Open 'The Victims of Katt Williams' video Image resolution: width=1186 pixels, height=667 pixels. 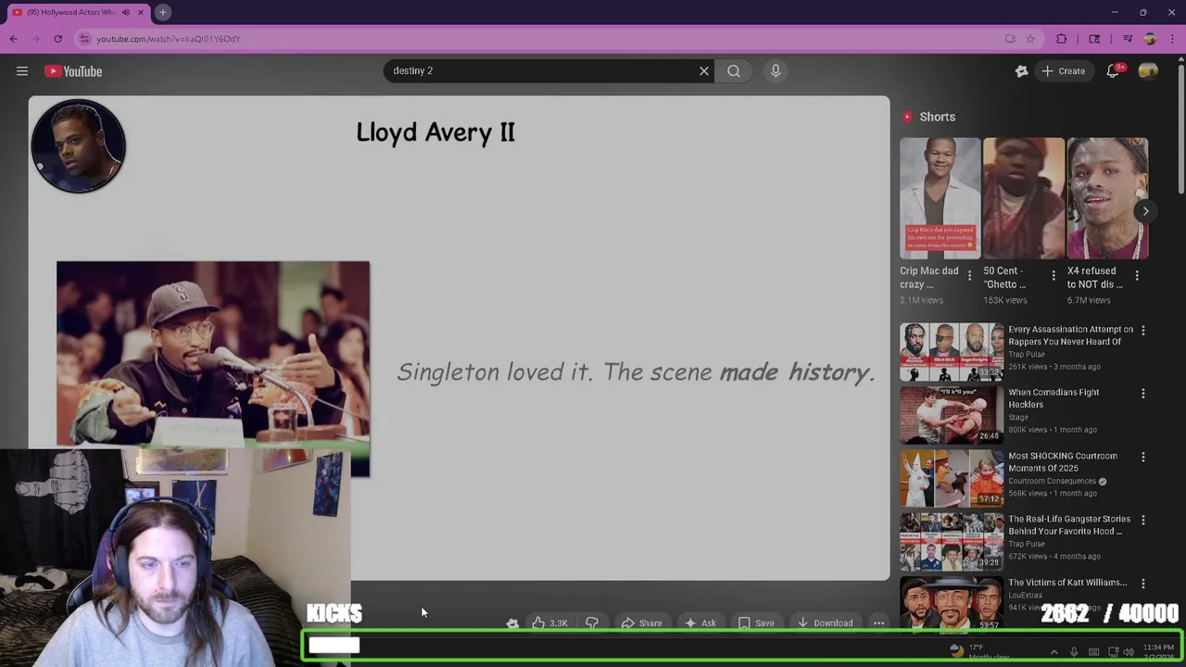(x=1067, y=583)
